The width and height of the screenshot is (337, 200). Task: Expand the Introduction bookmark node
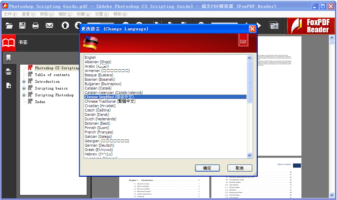(24, 82)
